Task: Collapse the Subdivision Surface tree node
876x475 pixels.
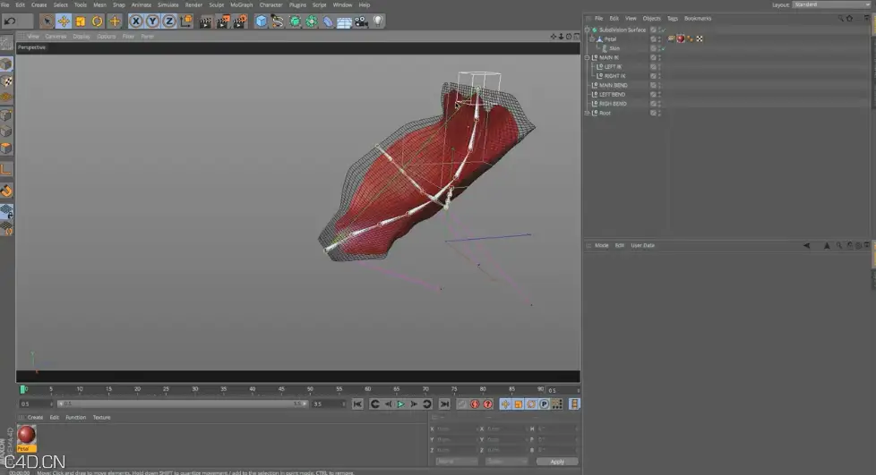Action: (x=588, y=30)
